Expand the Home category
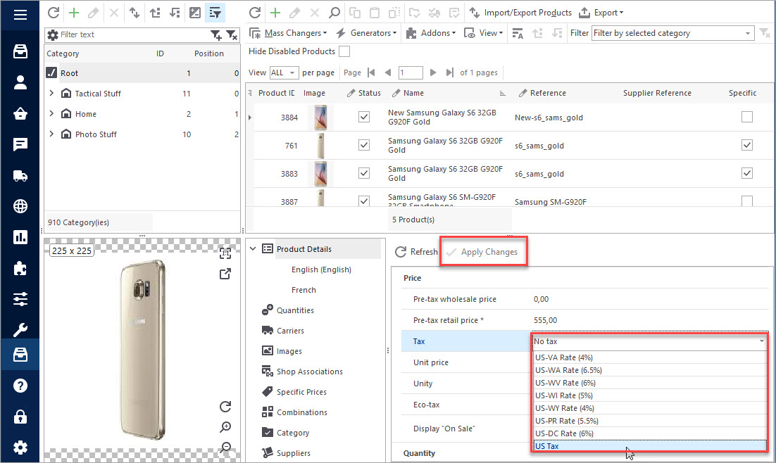 [51, 113]
